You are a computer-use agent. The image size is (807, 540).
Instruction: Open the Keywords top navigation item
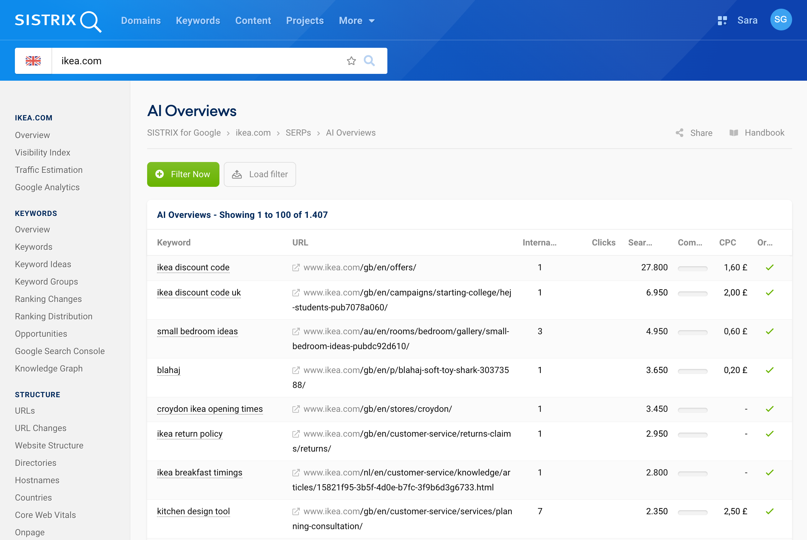pos(198,21)
